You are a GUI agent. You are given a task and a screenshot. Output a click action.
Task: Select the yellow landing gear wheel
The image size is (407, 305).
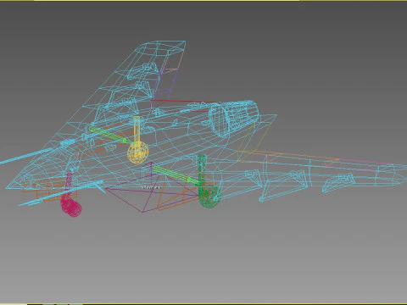point(137,153)
